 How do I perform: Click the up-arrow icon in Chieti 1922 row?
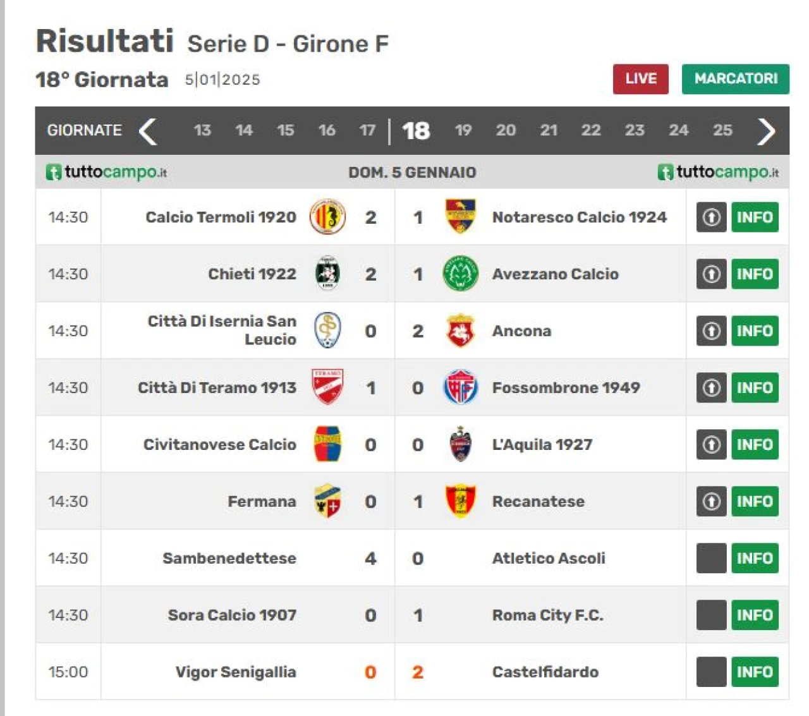(x=711, y=274)
